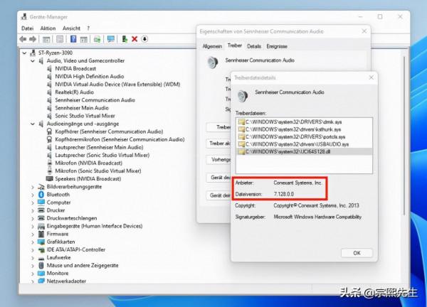This screenshot has width=427, height=307.
Task: Click the Monitore category icon
Action: point(41,273)
